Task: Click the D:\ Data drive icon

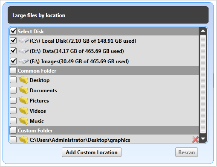Action: point(23,51)
